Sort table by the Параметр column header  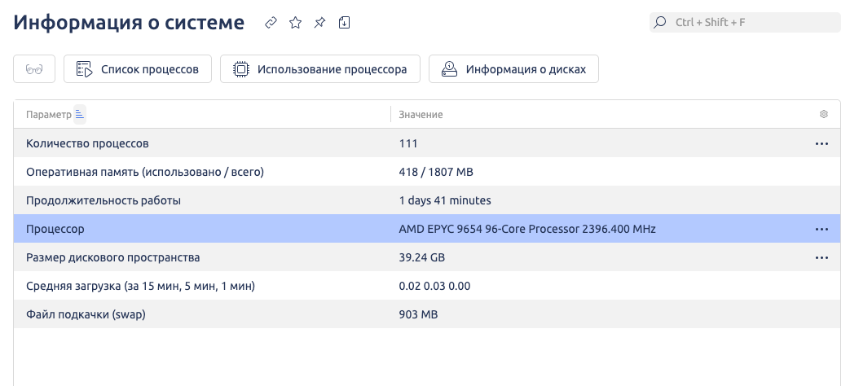(x=49, y=115)
